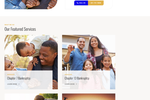The height and width of the screenshot is (100, 150).
Task: Click the father and son Chapter 7 photo
Action: (x=31, y=53)
